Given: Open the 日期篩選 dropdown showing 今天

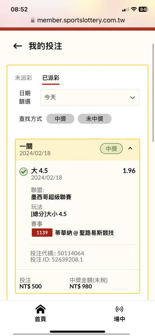Looking at the screenshot, I should [90, 97].
